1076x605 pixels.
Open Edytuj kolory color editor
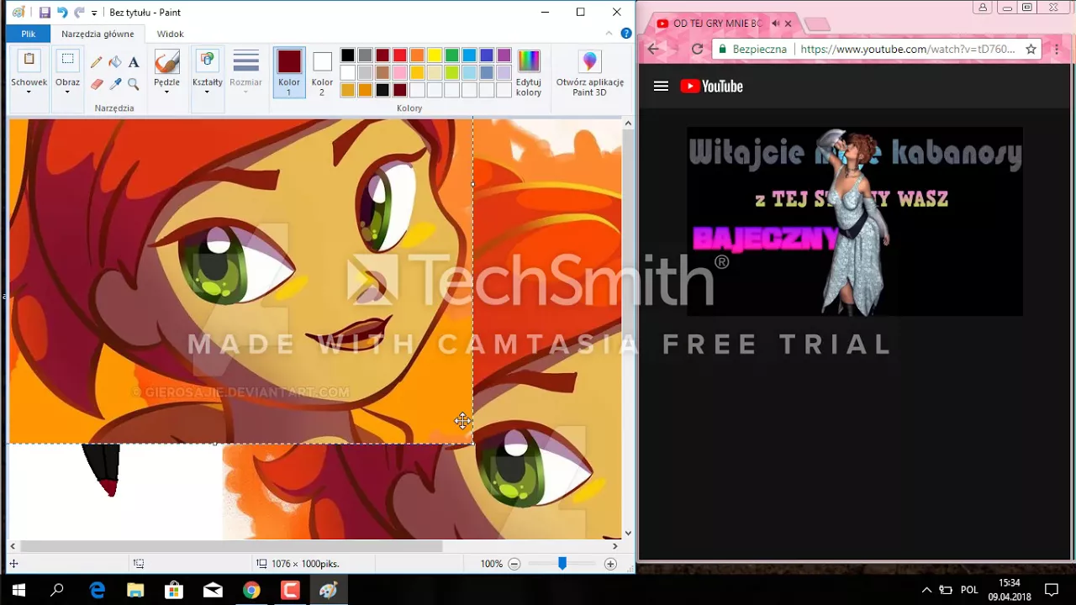click(x=529, y=73)
